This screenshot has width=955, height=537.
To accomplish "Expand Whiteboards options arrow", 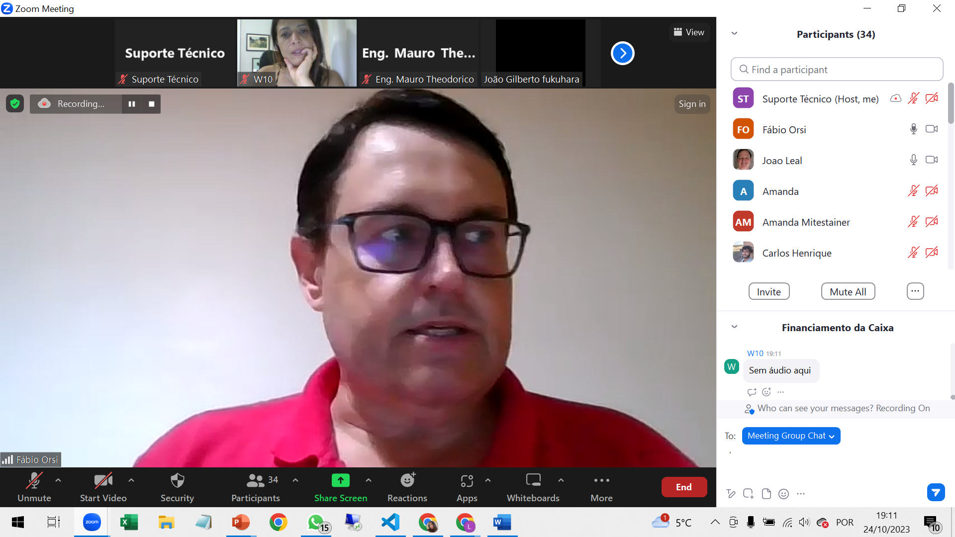I will click(x=561, y=480).
